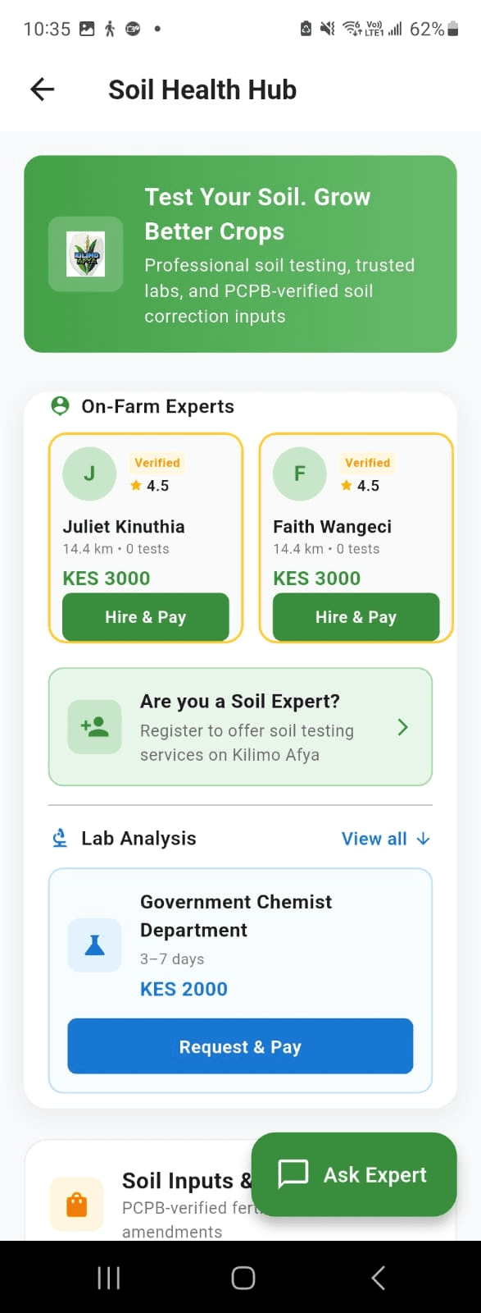
Task: Open the View all lab list
Action: tap(374, 839)
